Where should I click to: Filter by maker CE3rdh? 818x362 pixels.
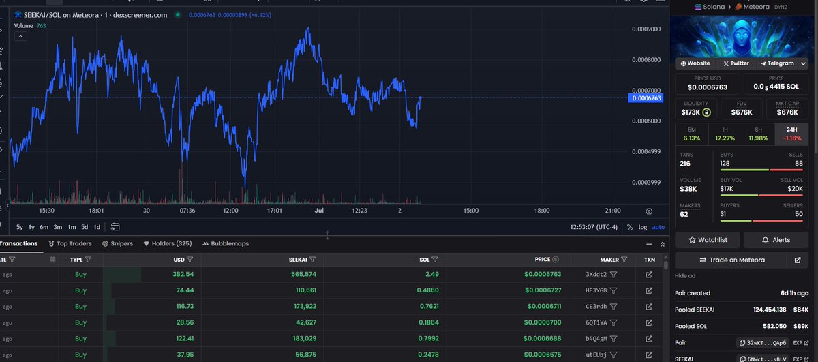(613, 306)
